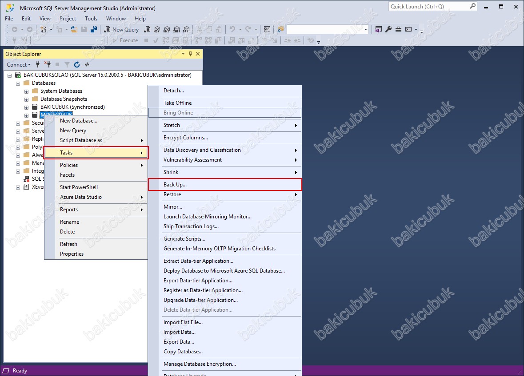Viewport: 524px width, 376px height.
Task: Select Generate Scripts...
Action: pos(225,239)
